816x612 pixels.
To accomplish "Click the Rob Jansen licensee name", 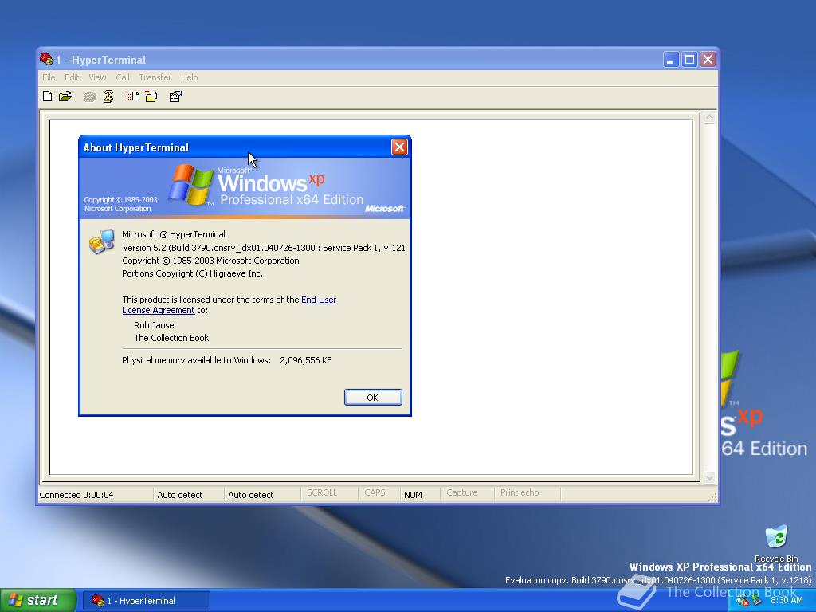I will [157, 325].
